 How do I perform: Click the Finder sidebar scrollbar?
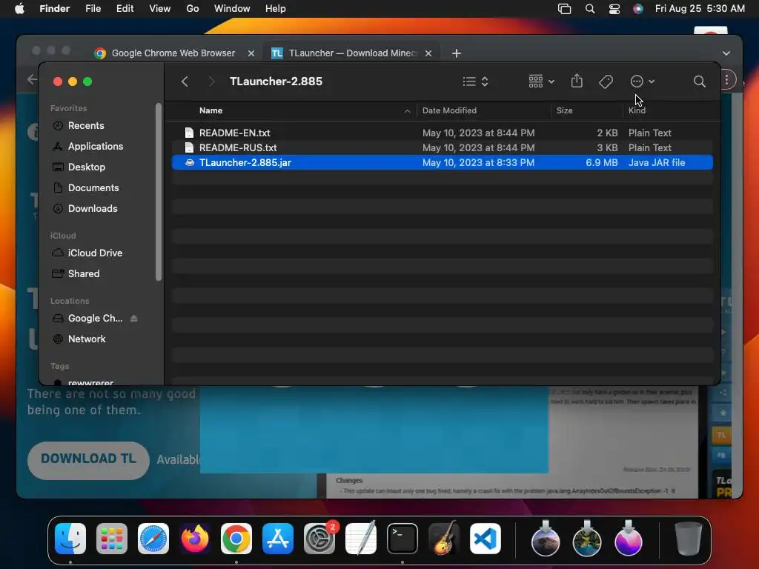pos(159,192)
